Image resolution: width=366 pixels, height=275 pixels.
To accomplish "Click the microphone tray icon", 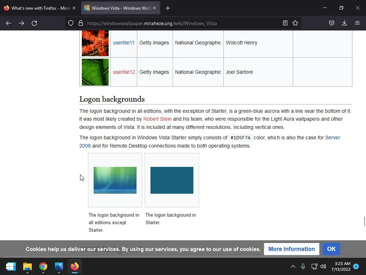I will click(303, 266).
